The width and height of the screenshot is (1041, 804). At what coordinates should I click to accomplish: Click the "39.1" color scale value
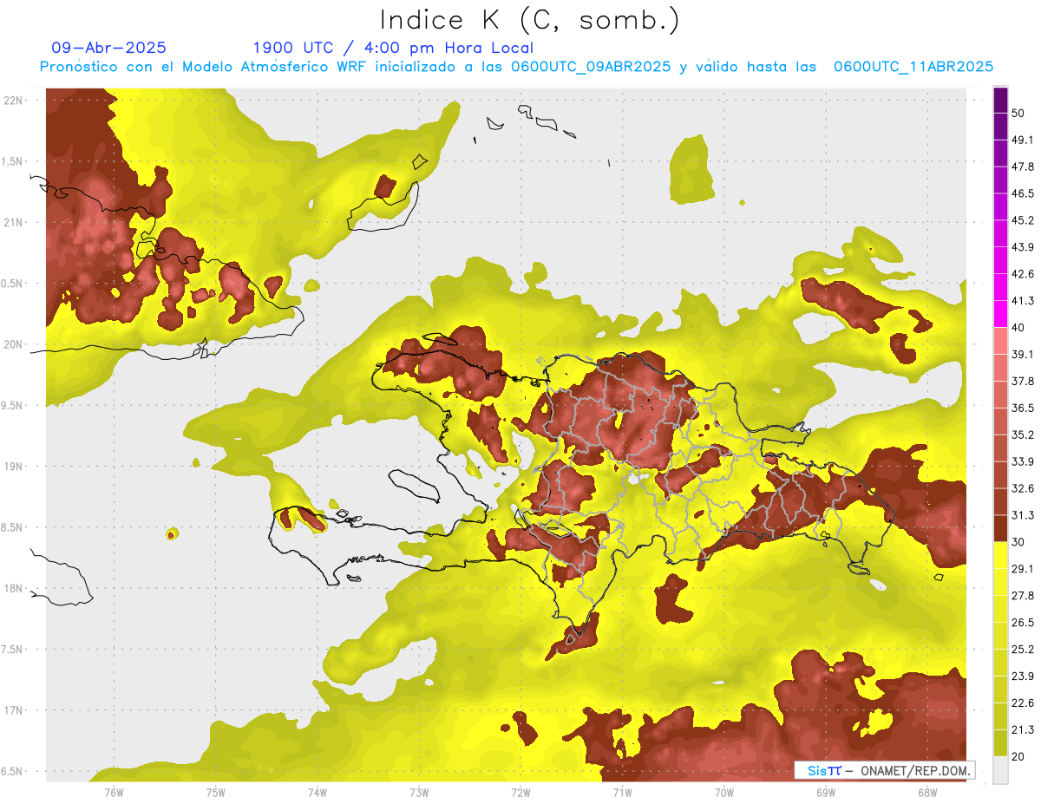pos(1023,354)
